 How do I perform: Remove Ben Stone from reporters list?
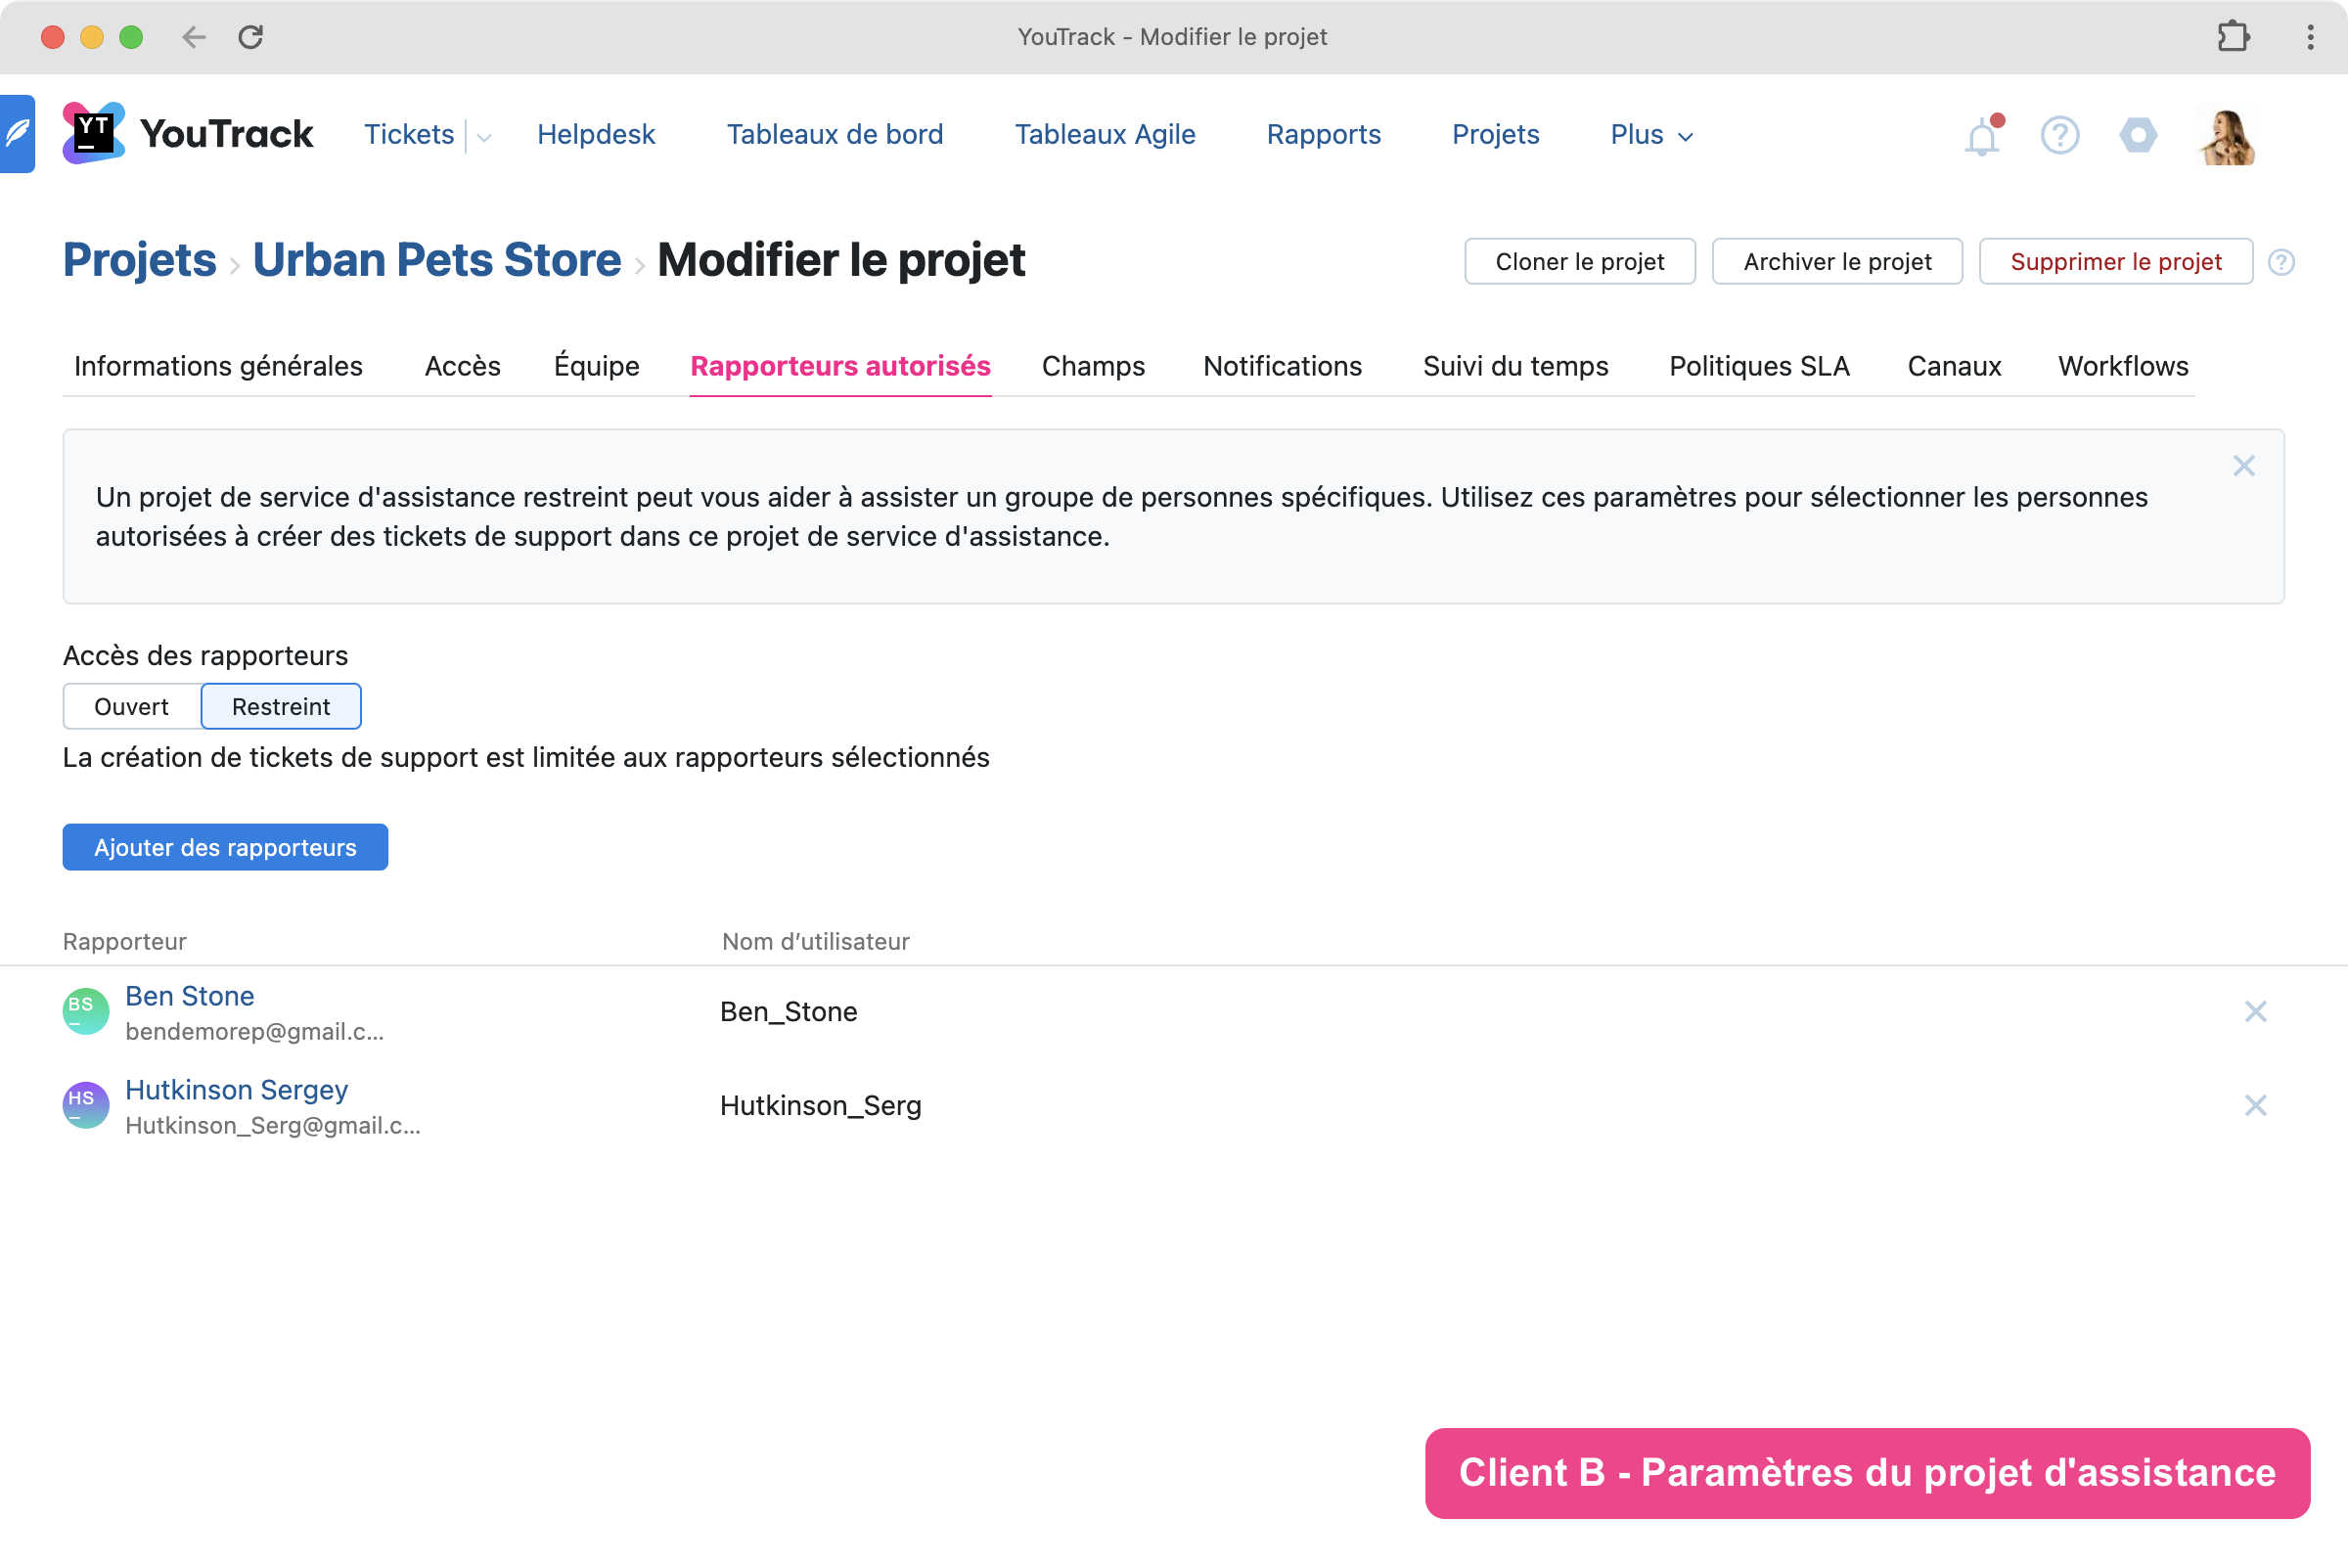tap(2255, 1011)
